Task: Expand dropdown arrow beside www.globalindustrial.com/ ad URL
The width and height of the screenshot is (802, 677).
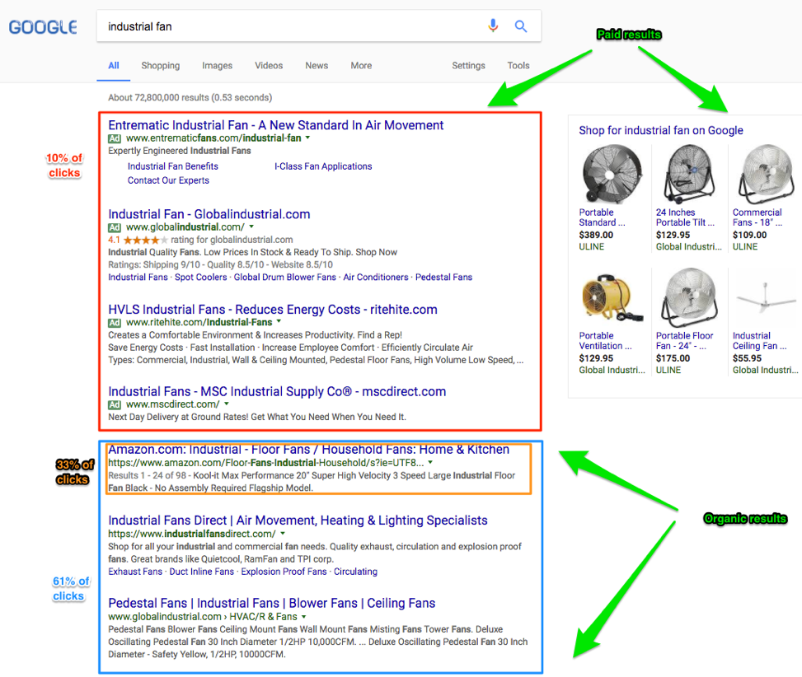Action: point(251,226)
